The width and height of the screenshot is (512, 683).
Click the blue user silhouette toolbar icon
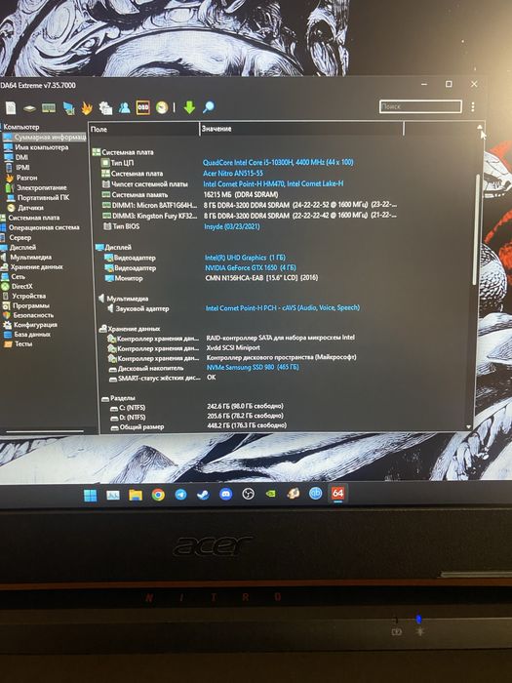click(x=124, y=107)
